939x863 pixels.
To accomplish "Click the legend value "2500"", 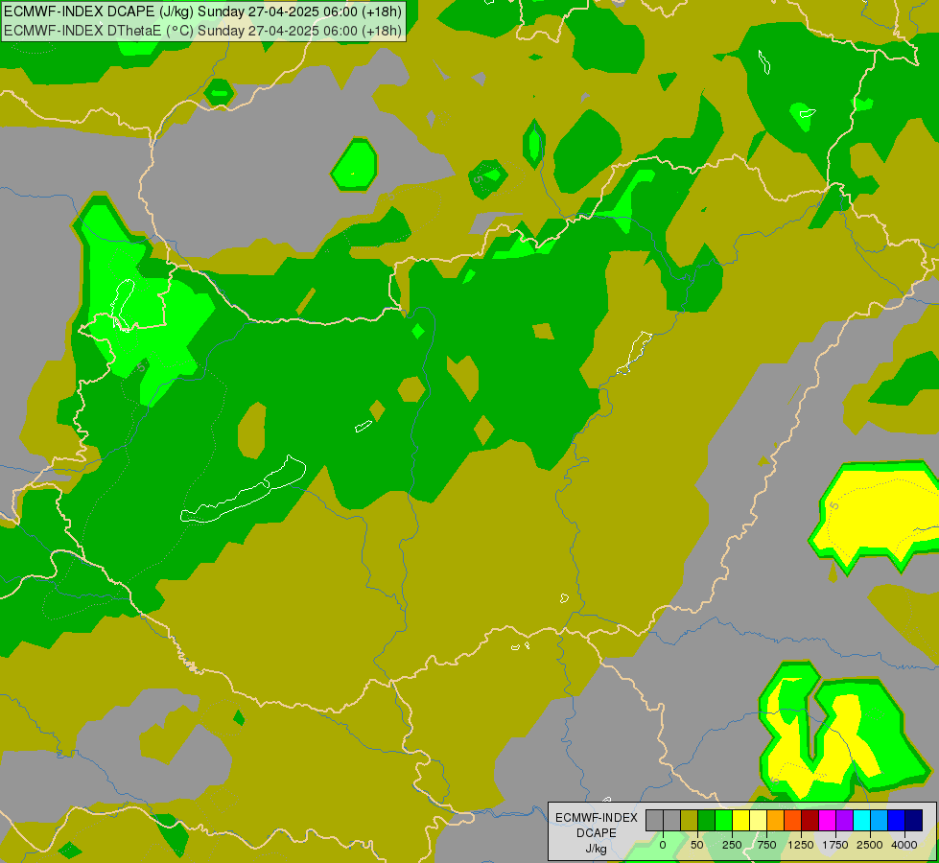I will [870, 845].
